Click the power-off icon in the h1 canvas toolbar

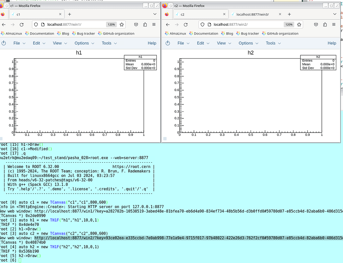pyautogui.click(x=4, y=43)
